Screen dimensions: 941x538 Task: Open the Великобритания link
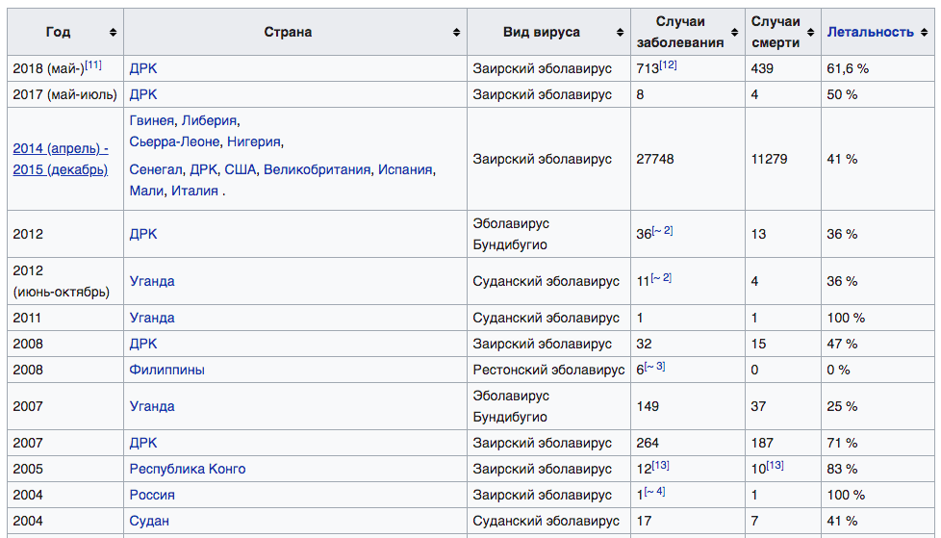click(x=317, y=170)
